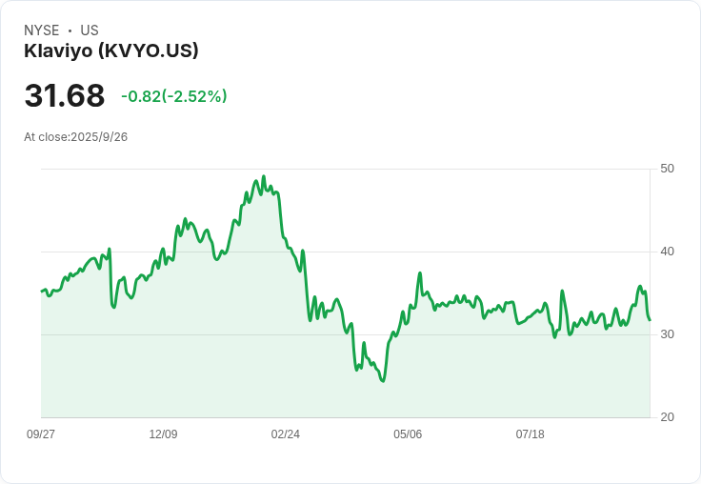The height and width of the screenshot is (484, 701).
Task: Click the rightmost end of the price line
Action: tap(650, 320)
